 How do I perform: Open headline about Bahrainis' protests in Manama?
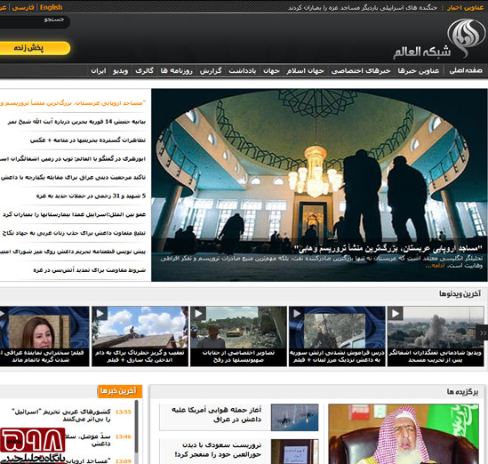88,140
